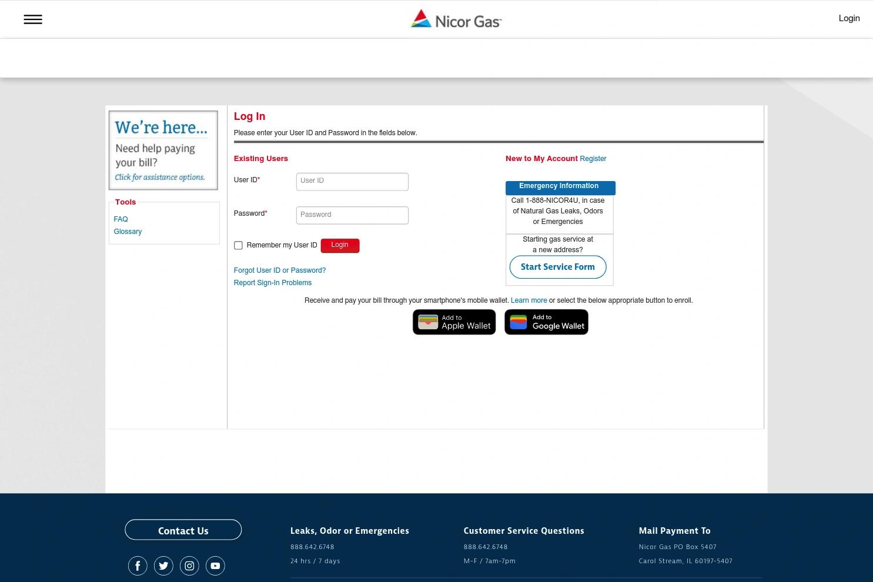
Task: Click 'Nicor Gas PO Box 5407' address
Action: click(677, 547)
